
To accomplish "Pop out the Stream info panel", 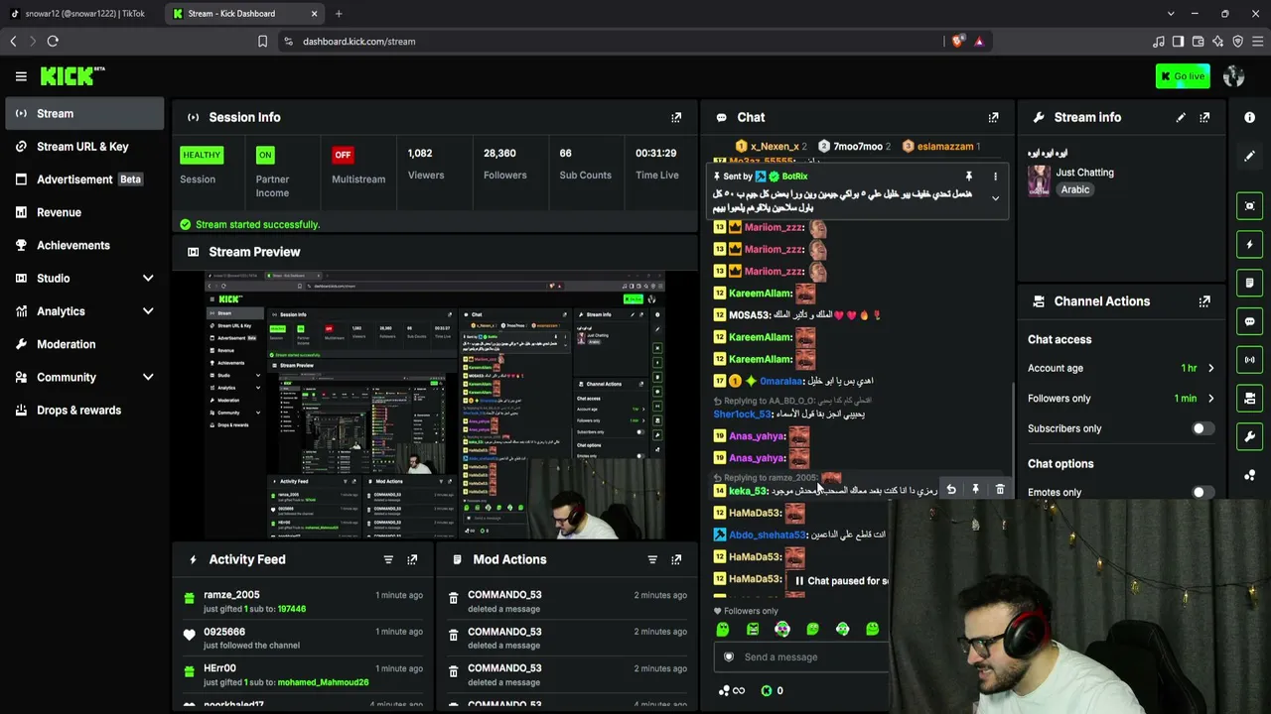I will click(x=1204, y=117).
